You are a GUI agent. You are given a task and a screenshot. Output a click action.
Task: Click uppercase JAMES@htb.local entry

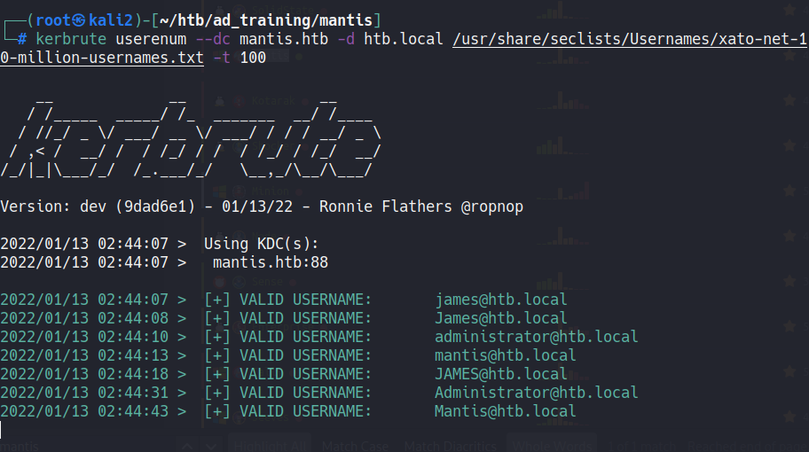coord(500,374)
